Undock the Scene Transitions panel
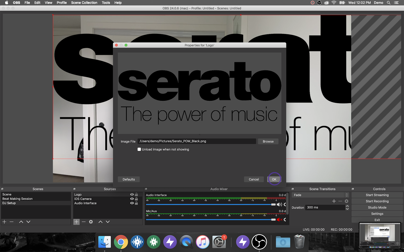404x252 pixels. click(293, 189)
